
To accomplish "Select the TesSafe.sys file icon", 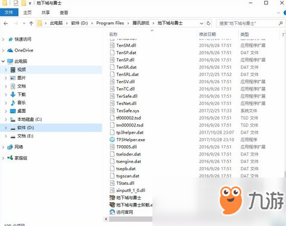I will coord(112,111).
